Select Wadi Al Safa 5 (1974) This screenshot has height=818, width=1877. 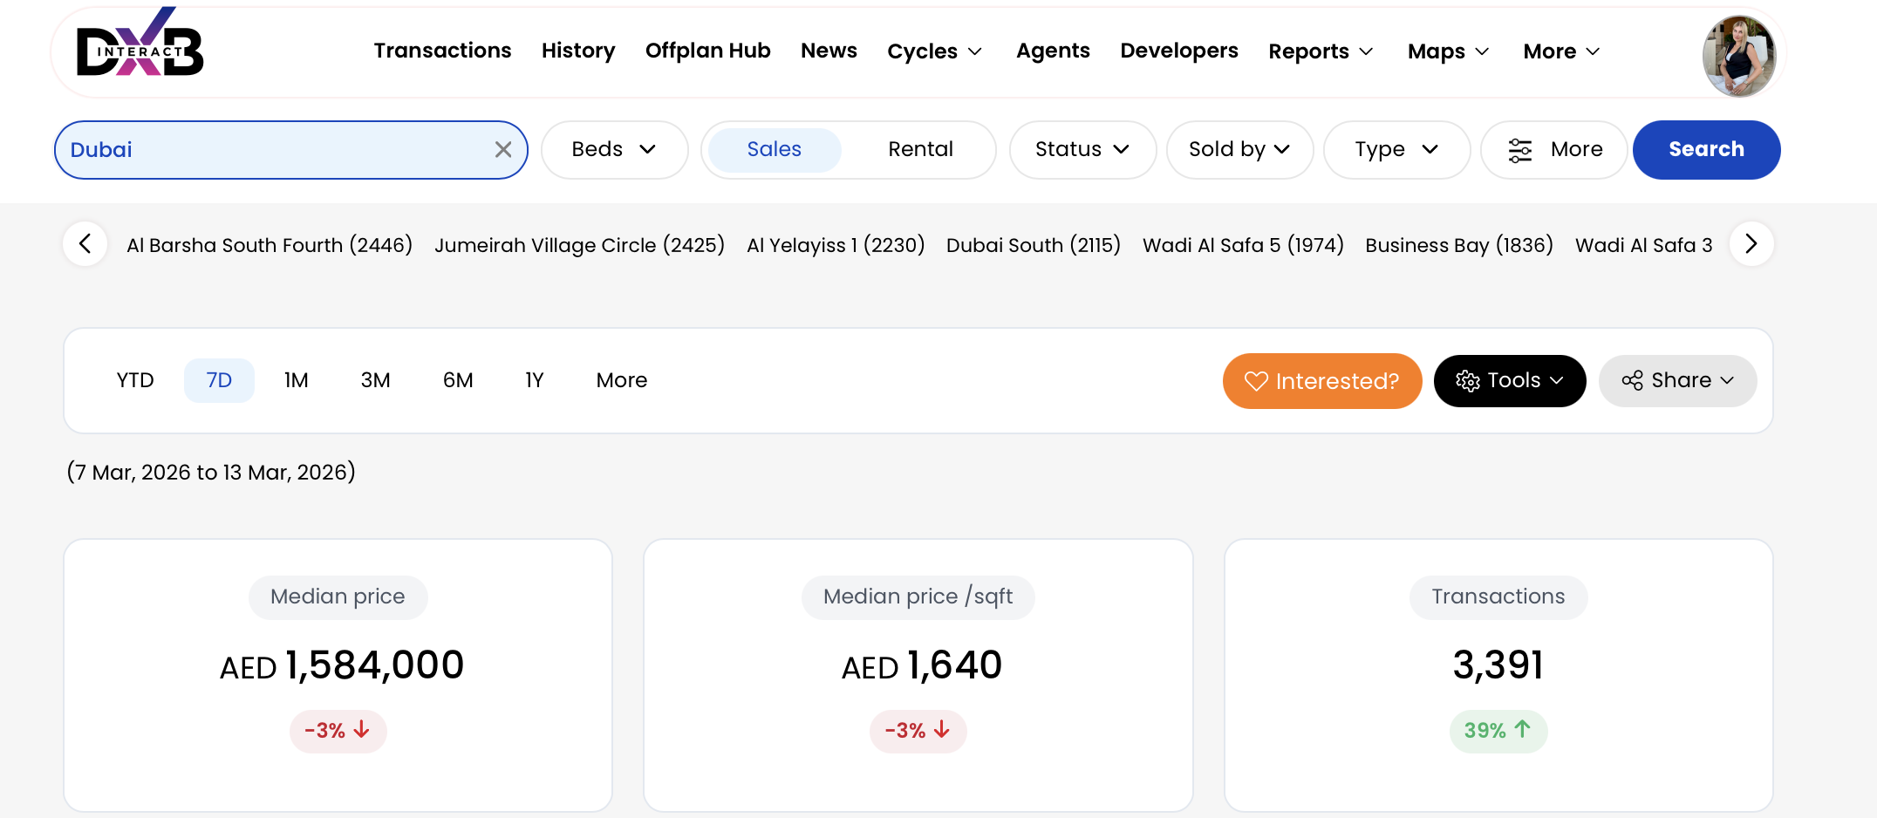pyautogui.click(x=1243, y=245)
